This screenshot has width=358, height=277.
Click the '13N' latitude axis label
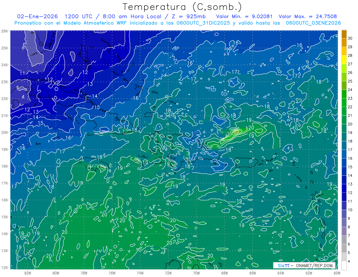[4, 250]
